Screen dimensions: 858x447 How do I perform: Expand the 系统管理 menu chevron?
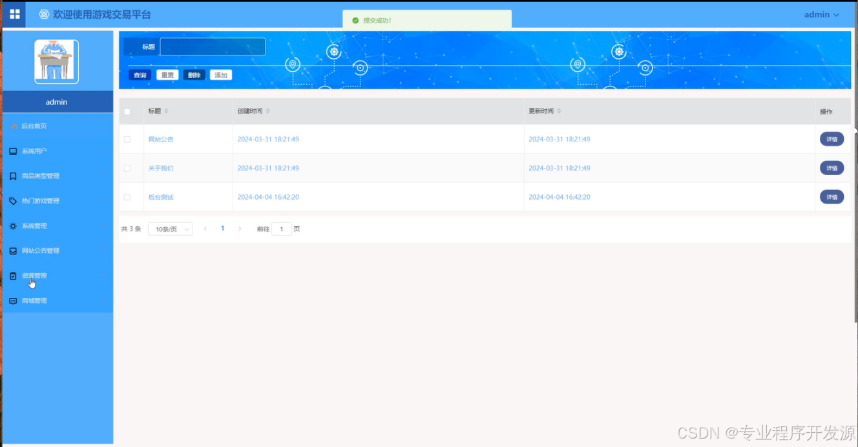101,226
